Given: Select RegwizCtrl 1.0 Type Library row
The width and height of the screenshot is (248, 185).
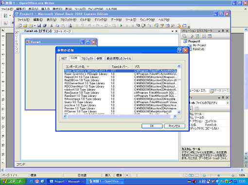Looking at the screenshot, I should click(121, 77).
